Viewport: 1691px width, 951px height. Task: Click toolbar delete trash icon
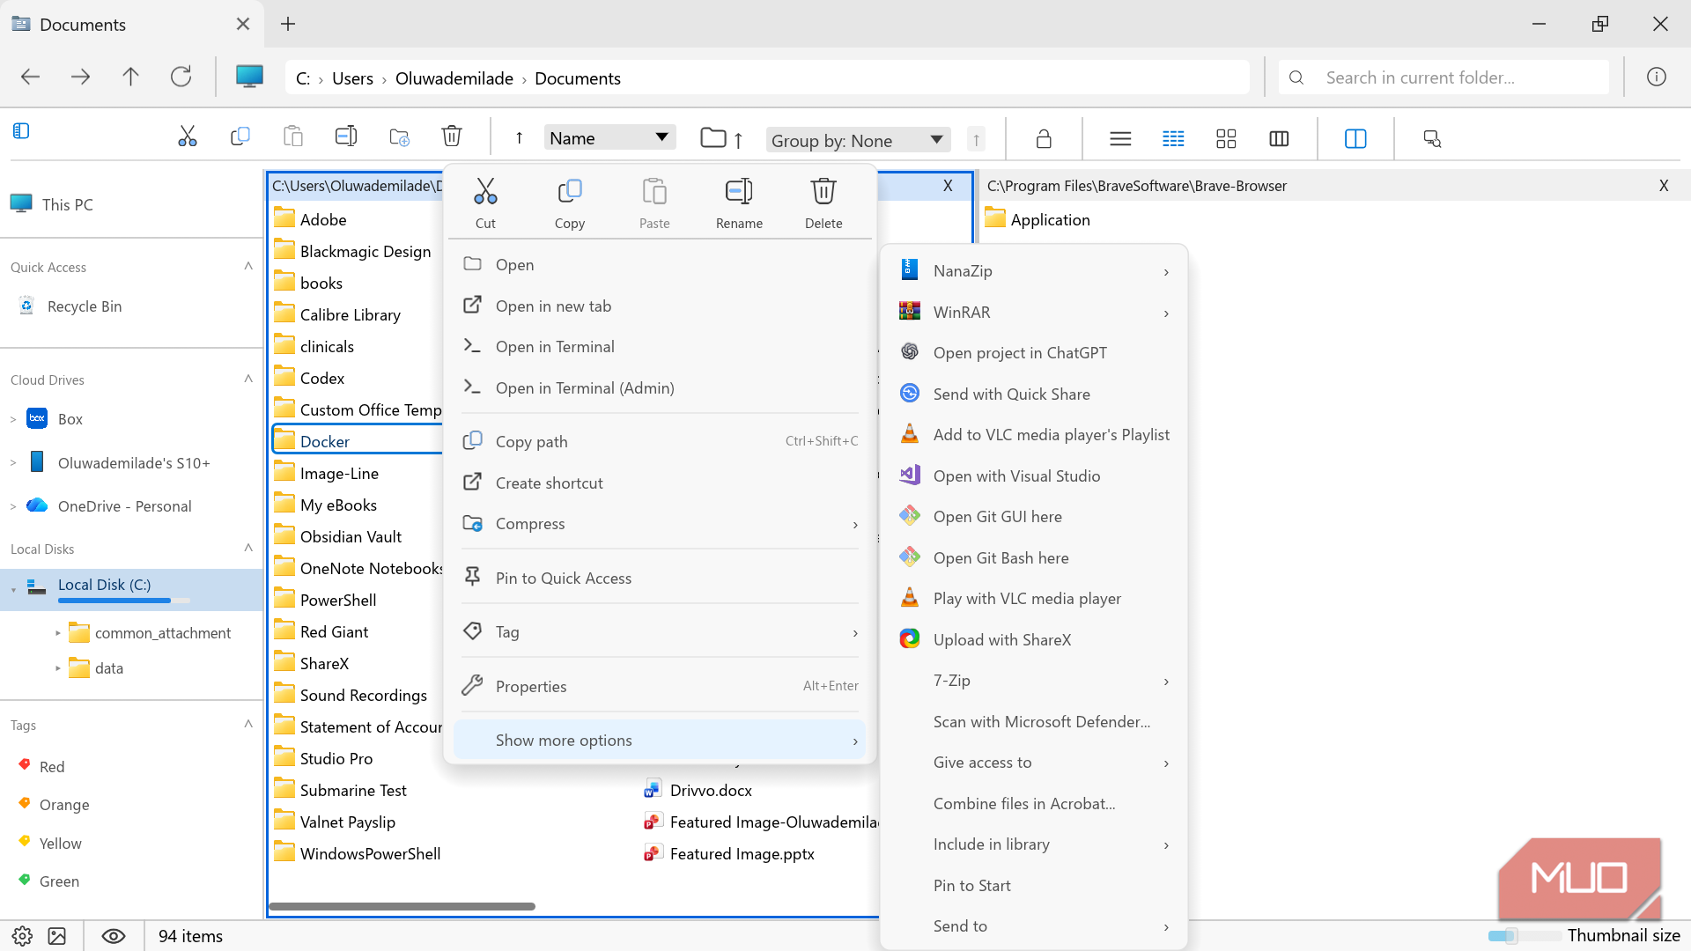(x=452, y=137)
